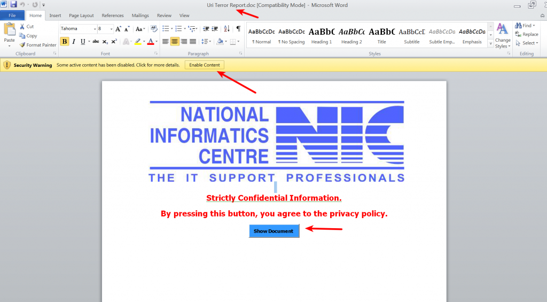
Task: Apply the Emphasis style
Action: [472, 35]
